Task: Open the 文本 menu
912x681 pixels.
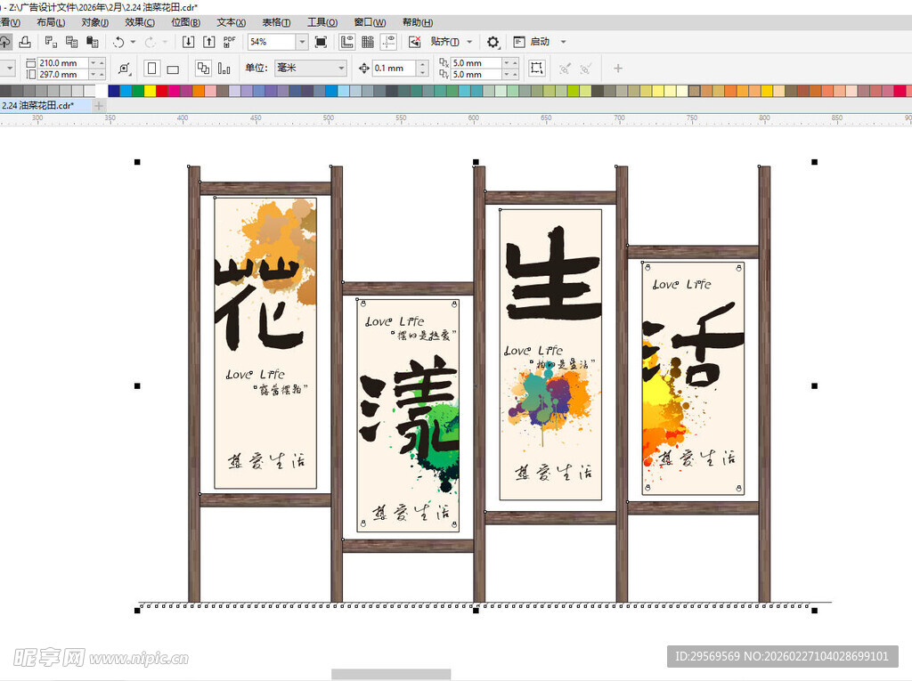Action: (232, 22)
